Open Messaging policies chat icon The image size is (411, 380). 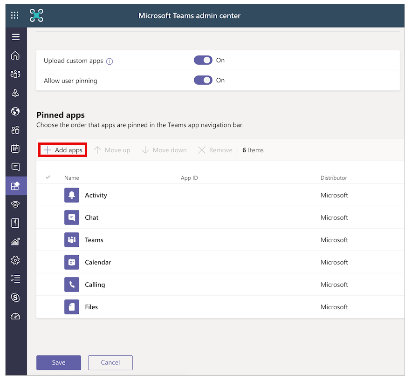15,167
